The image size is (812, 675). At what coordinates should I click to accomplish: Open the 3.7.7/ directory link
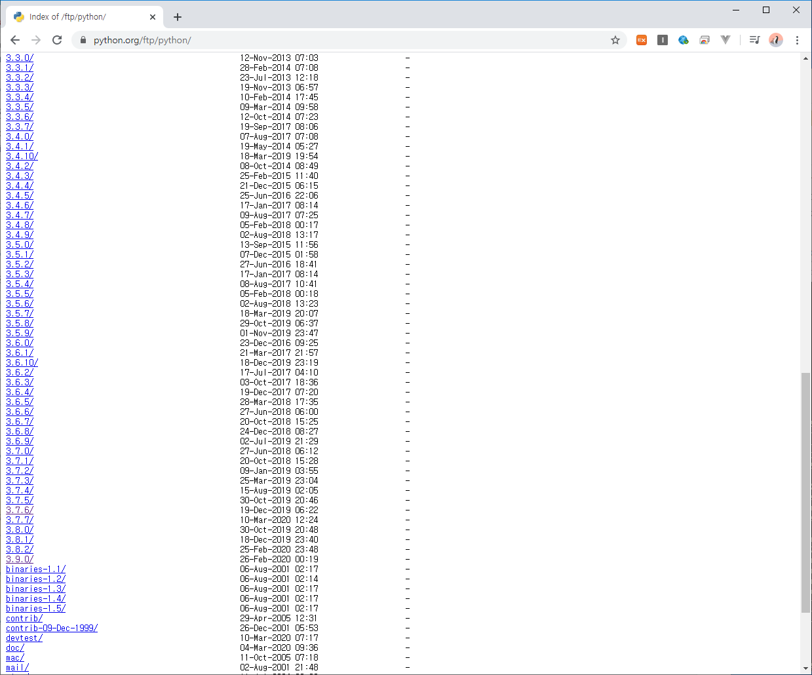(x=20, y=520)
